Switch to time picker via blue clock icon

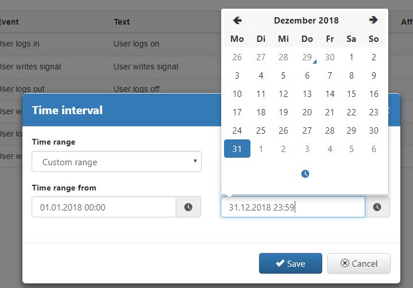[x=305, y=174]
